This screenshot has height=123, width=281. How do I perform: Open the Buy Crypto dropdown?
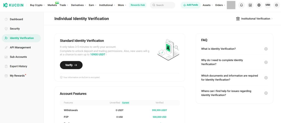point(37,5)
